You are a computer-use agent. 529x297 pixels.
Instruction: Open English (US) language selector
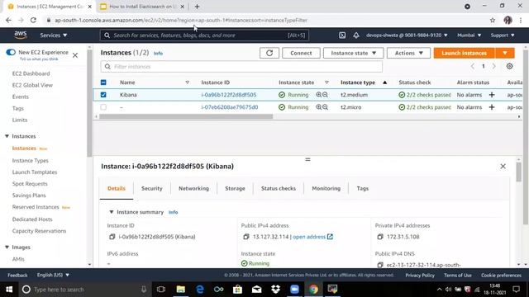click(53, 275)
